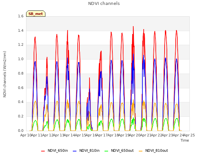Click the 1.4 y-axis tick label
The image size is (209, 157).
(x=21, y=30)
